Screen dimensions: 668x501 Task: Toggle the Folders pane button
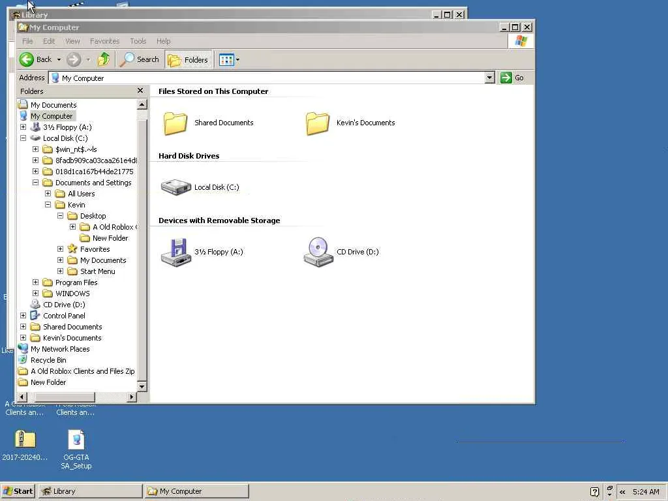click(187, 59)
